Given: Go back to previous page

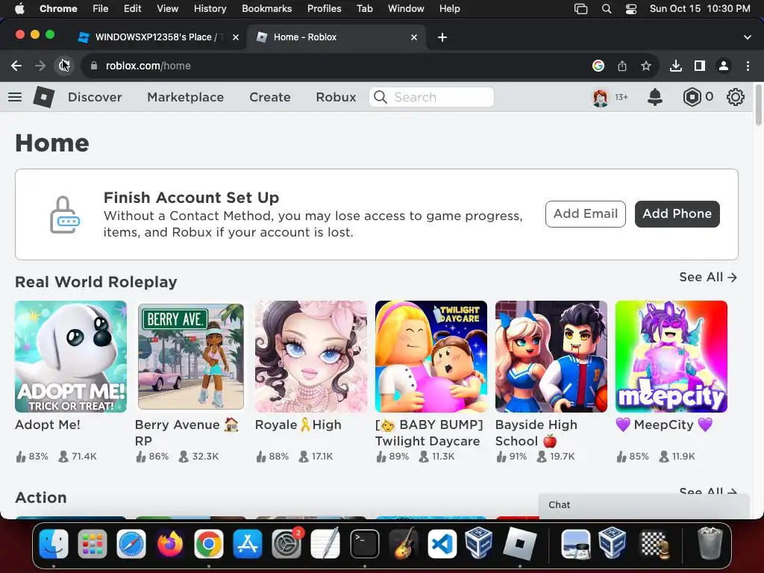Looking at the screenshot, I should (16, 66).
